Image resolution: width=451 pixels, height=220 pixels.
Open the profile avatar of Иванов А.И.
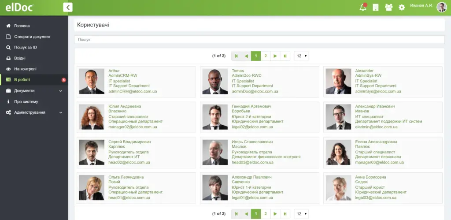pos(441,7)
